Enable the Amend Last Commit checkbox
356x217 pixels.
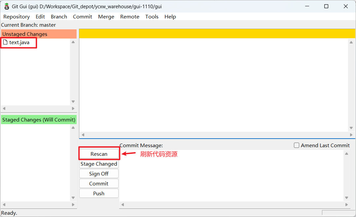click(x=296, y=145)
